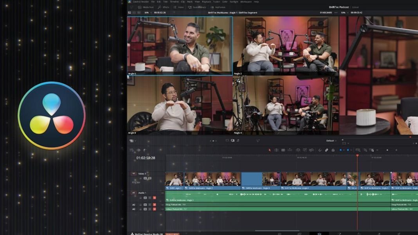
Task: Open the timeline viewer zoom percentage dropdown
Action: click(344, 13)
